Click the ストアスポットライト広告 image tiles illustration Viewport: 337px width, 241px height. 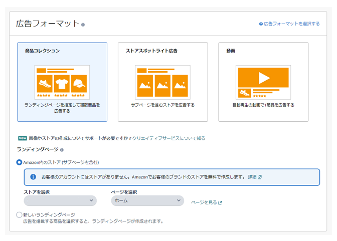coord(162,82)
